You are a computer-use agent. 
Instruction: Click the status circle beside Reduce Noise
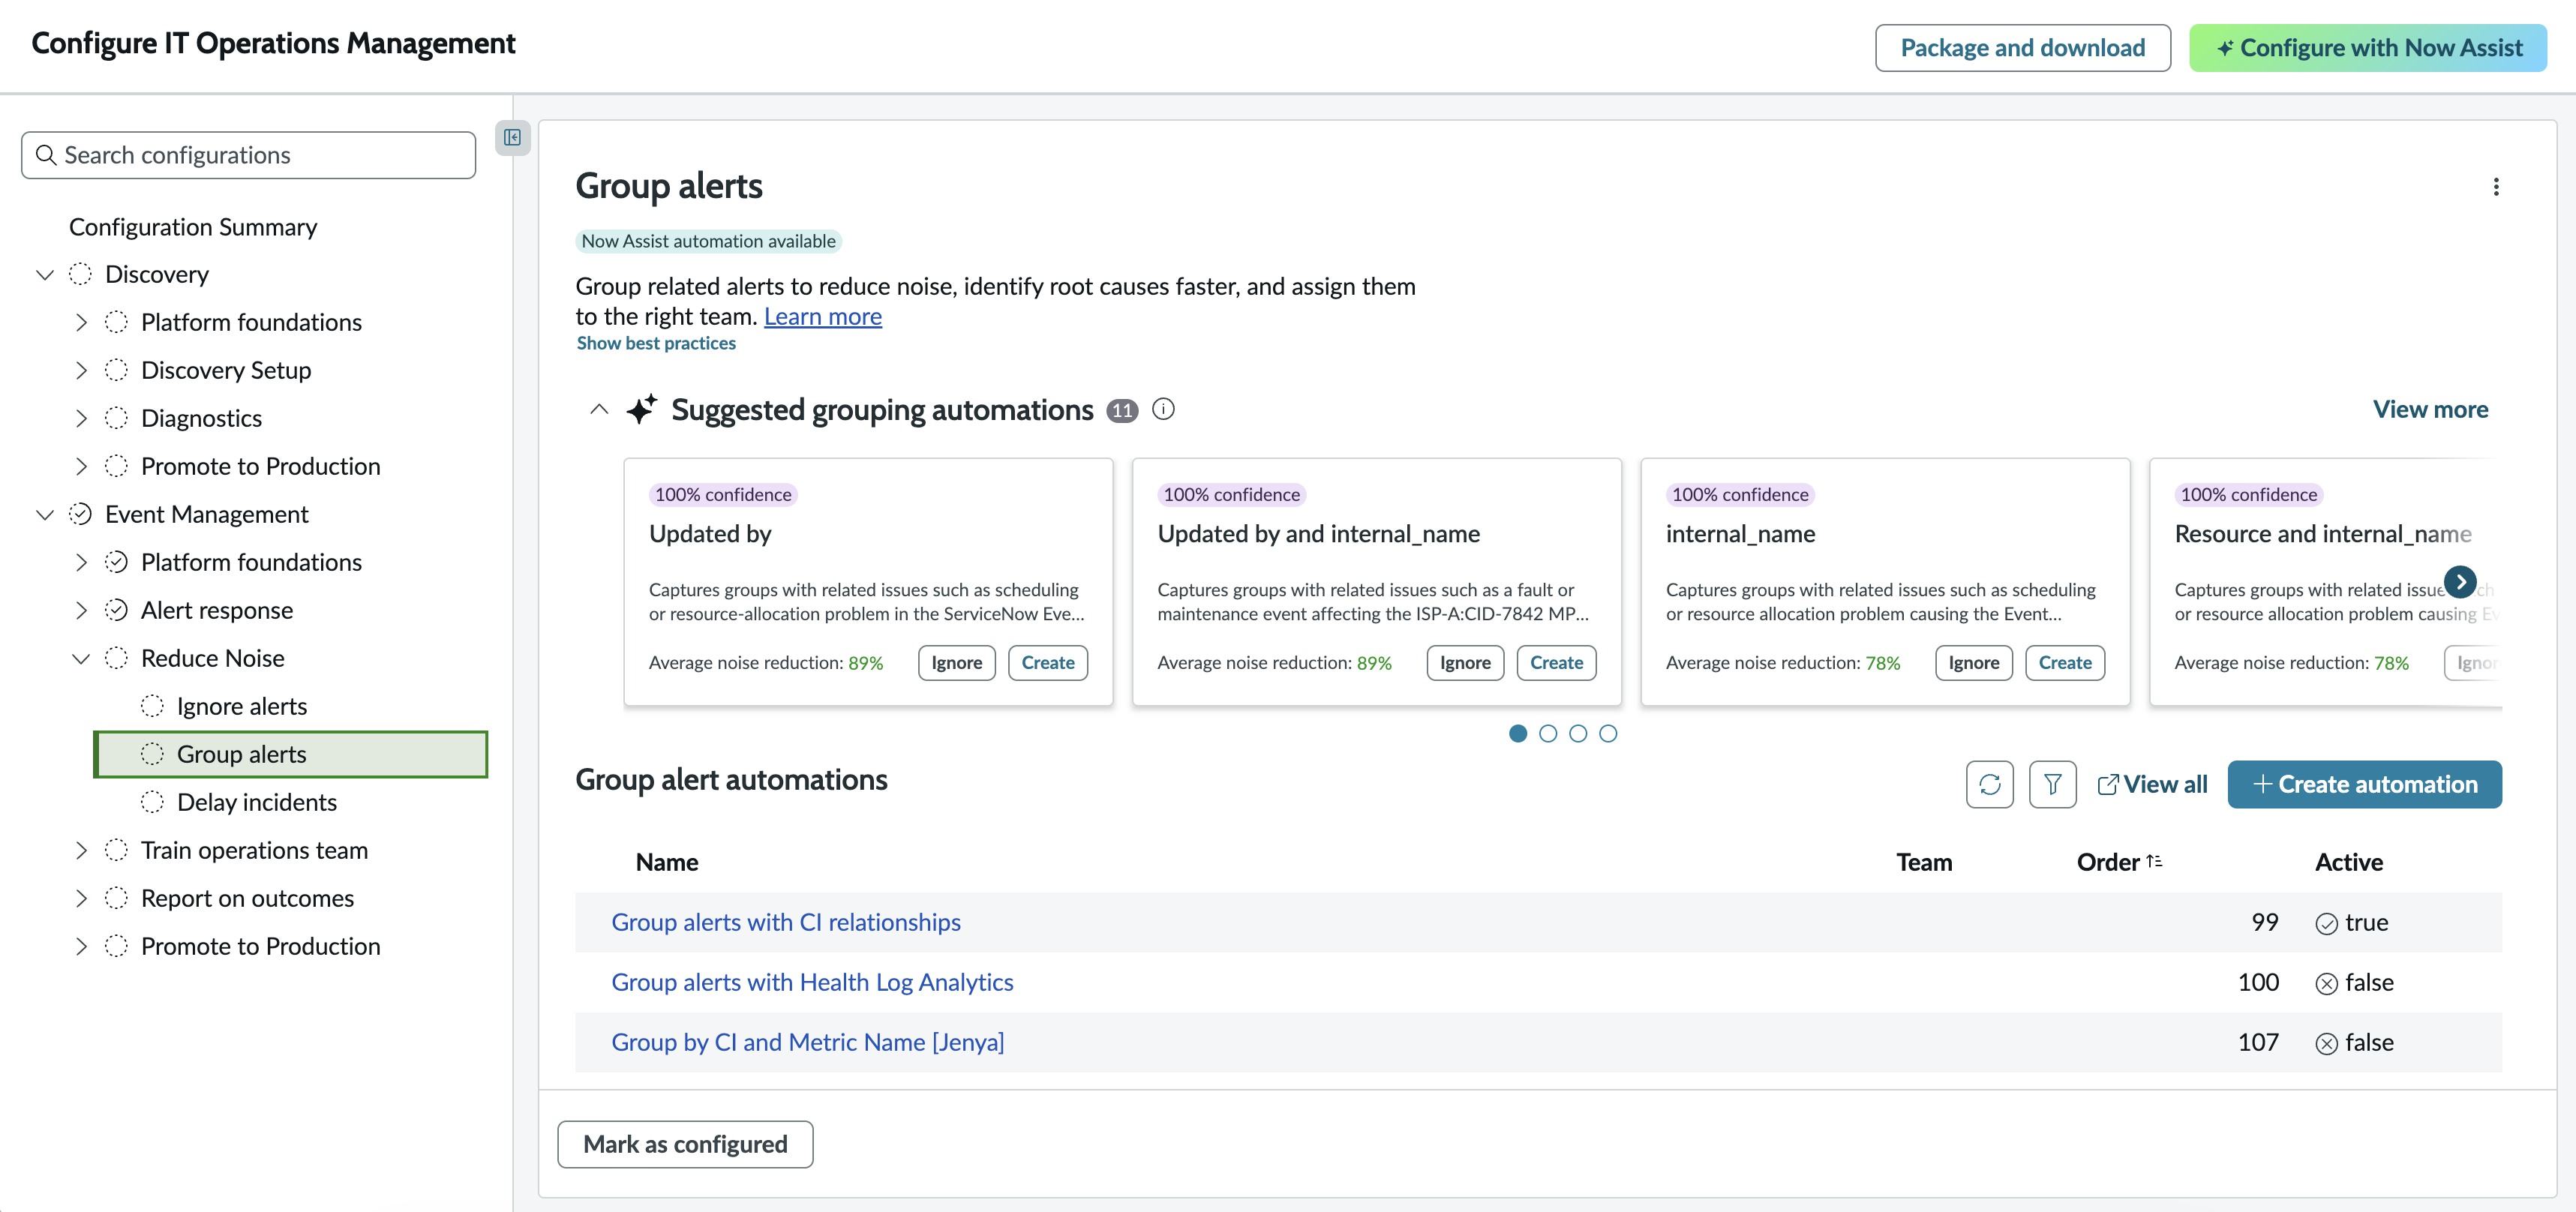point(116,658)
